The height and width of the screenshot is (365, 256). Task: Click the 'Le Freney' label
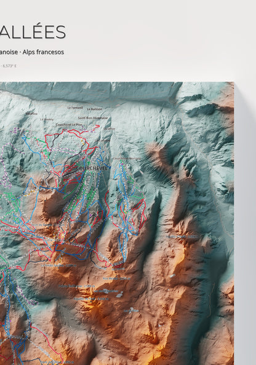click(47, 119)
